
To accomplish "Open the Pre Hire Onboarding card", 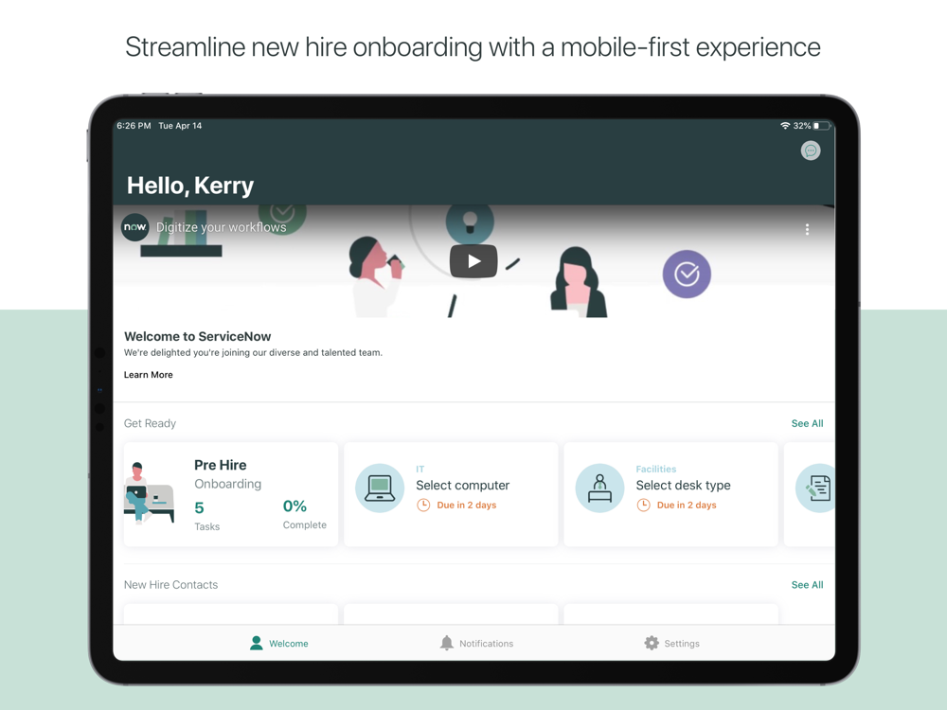I will click(231, 494).
